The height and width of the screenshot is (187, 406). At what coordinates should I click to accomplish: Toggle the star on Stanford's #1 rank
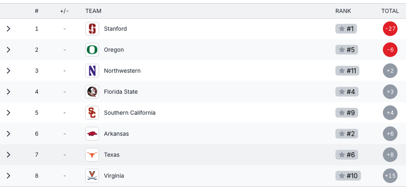(x=342, y=29)
